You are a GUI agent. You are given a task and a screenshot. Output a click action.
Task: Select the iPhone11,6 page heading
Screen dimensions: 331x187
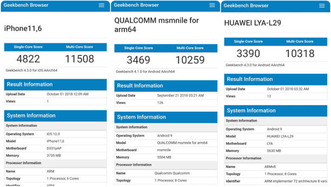23,29
